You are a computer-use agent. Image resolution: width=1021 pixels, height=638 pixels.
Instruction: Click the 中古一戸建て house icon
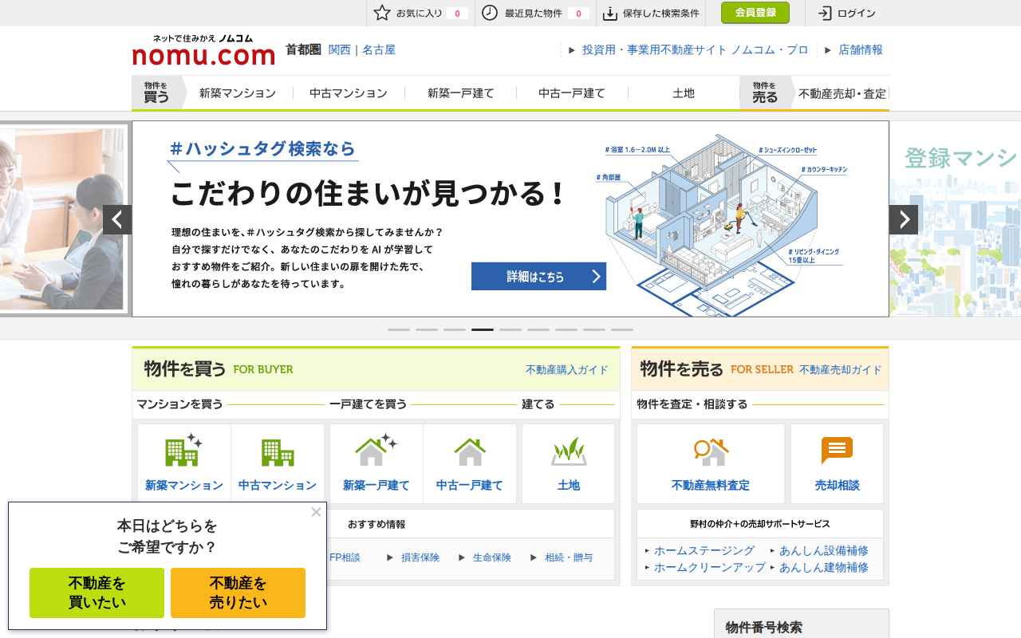pyautogui.click(x=469, y=451)
